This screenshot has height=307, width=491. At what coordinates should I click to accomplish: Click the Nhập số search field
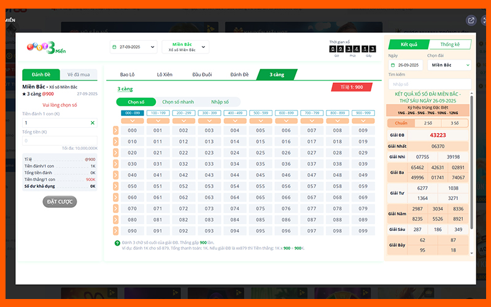[x=430, y=84]
